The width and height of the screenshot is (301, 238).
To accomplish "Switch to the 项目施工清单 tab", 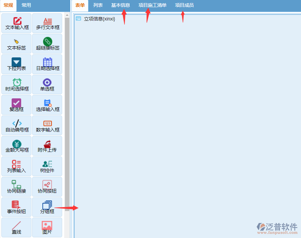I will click(152, 5).
